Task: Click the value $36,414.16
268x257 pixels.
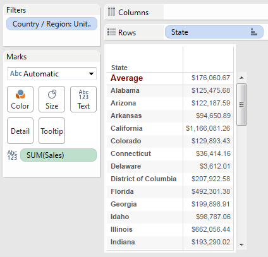Action: [x=213, y=153]
